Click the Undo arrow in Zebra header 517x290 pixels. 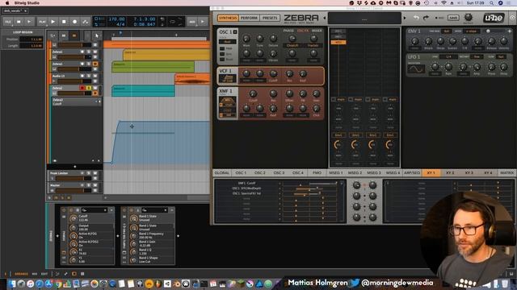(x=416, y=18)
